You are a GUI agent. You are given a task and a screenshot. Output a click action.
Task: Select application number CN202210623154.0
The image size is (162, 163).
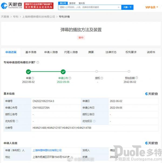click(x=43, y=101)
